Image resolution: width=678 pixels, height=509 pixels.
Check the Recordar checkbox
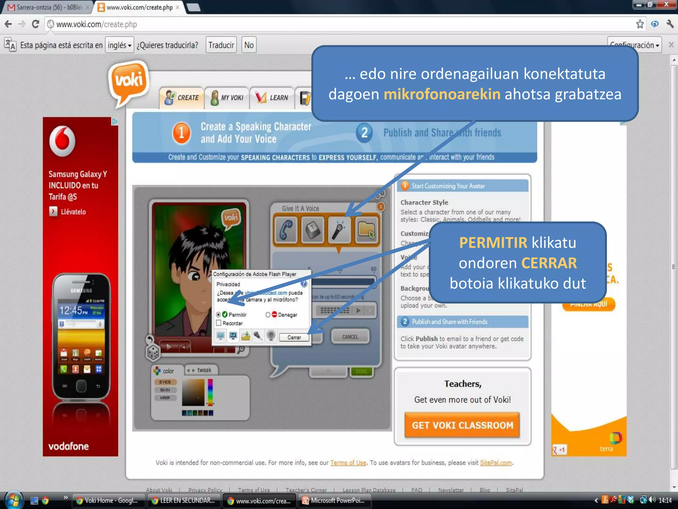click(218, 323)
